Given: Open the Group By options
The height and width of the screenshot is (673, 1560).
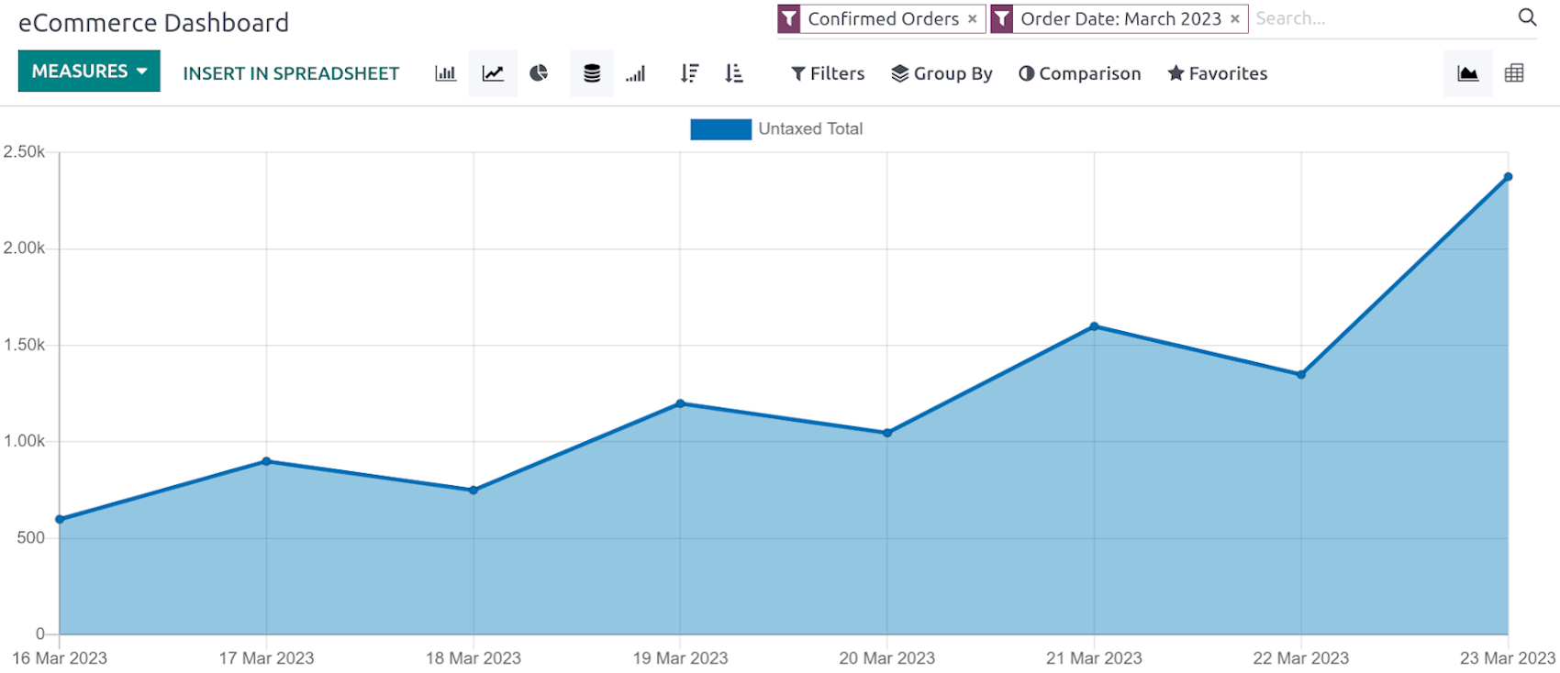Looking at the screenshot, I should tap(942, 73).
